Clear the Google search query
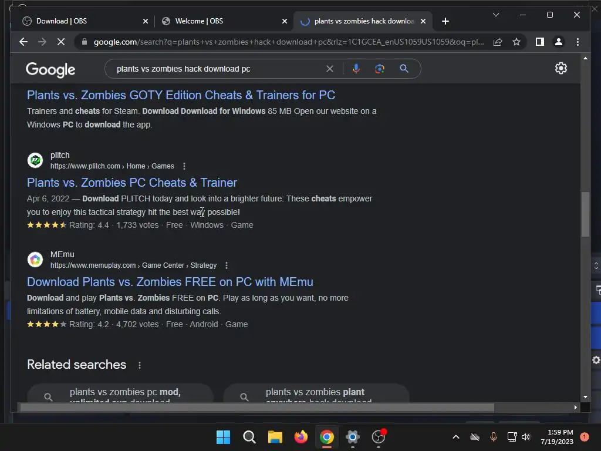Screen dimensions: 601x451 pos(330,69)
